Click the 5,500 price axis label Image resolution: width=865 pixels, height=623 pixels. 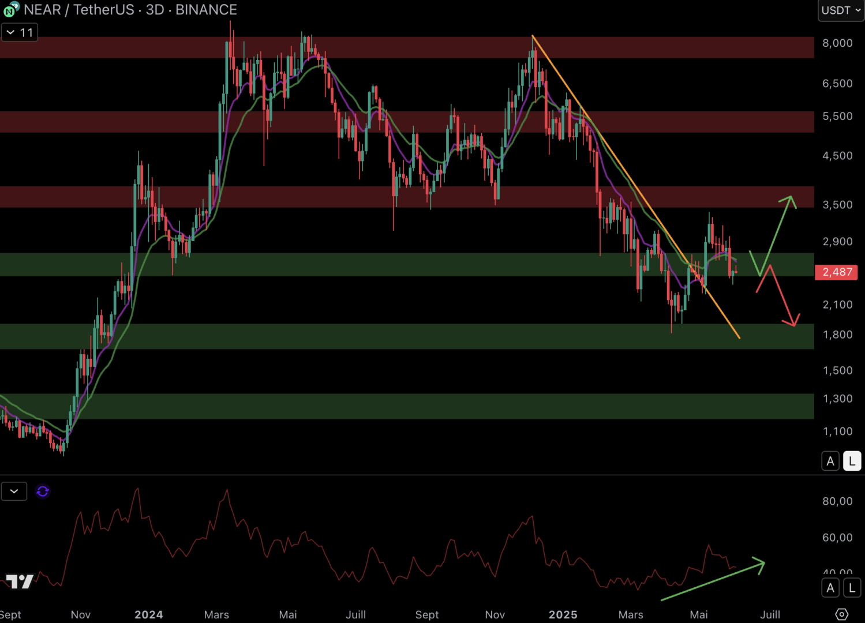point(837,116)
